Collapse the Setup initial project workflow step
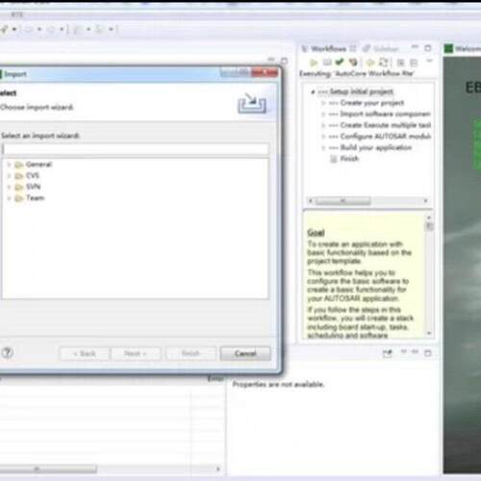This screenshot has height=481, width=481. coord(313,92)
